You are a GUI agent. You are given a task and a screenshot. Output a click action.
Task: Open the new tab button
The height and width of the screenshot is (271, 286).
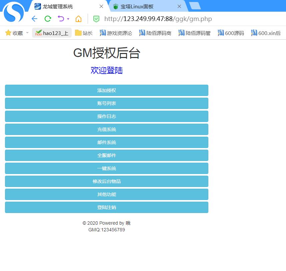click(195, 6)
